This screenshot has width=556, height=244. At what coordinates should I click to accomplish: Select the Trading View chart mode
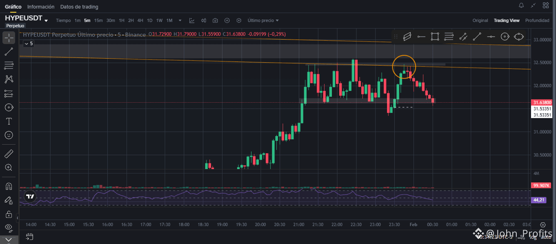coord(507,20)
